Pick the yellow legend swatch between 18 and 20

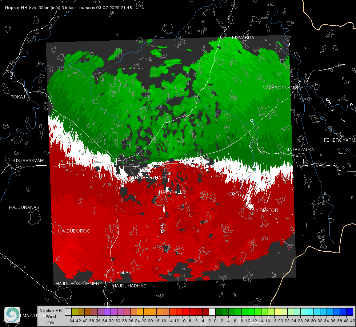pyautogui.click(x=278, y=312)
